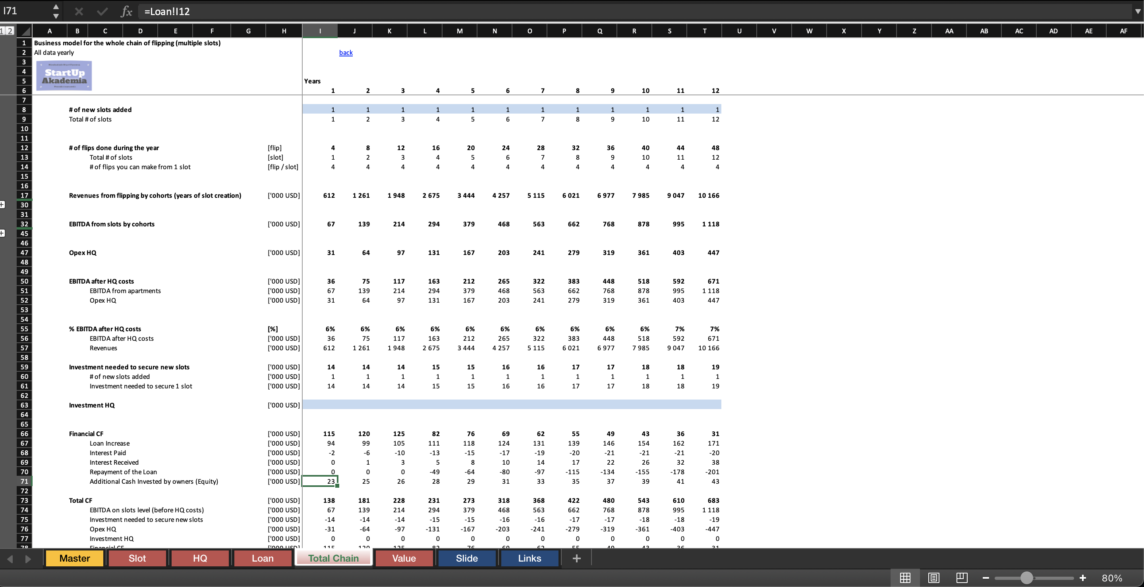The height and width of the screenshot is (587, 1144).
Task: Add a new sheet with plus icon
Action: tap(576, 558)
